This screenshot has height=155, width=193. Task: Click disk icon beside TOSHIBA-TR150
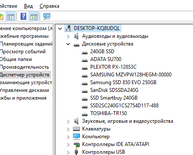click(x=85, y=115)
